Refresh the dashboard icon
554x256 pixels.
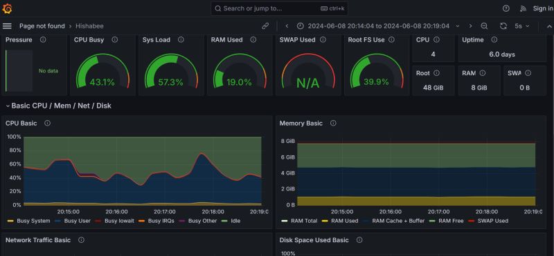pyautogui.click(x=503, y=26)
